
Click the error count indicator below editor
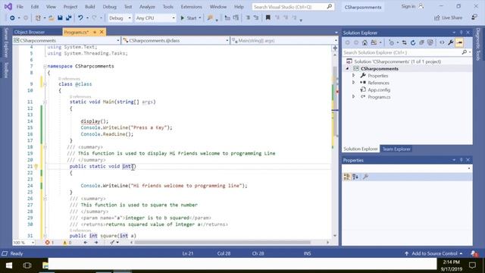pyautogui.click(x=49, y=243)
